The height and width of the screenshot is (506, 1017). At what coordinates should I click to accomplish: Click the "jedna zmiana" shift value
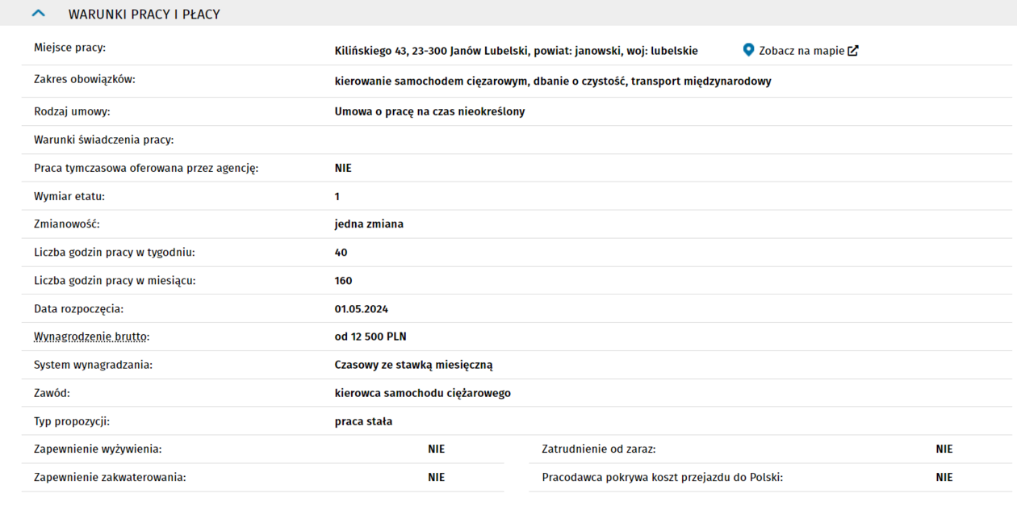(369, 224)
